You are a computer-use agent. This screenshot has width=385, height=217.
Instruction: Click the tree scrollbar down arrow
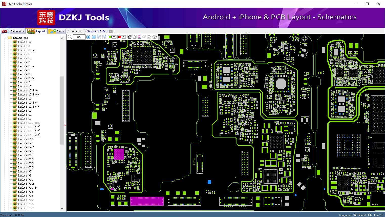62,209
